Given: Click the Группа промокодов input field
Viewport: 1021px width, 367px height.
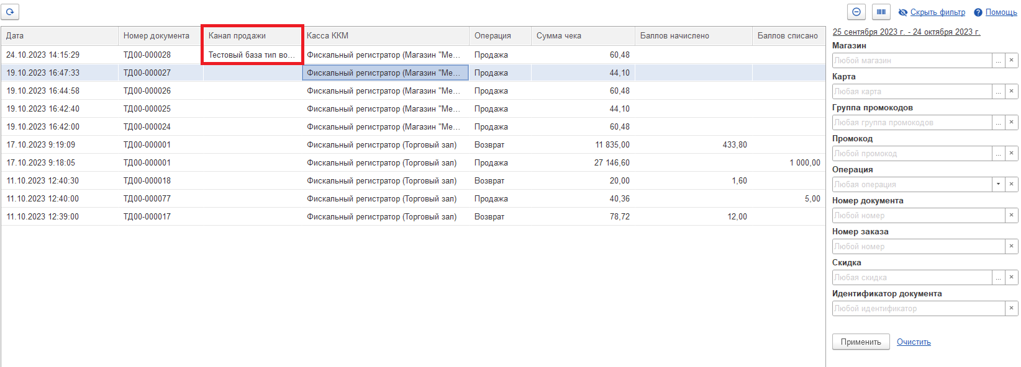Looking at the screenshot, I should coord(912,123).
